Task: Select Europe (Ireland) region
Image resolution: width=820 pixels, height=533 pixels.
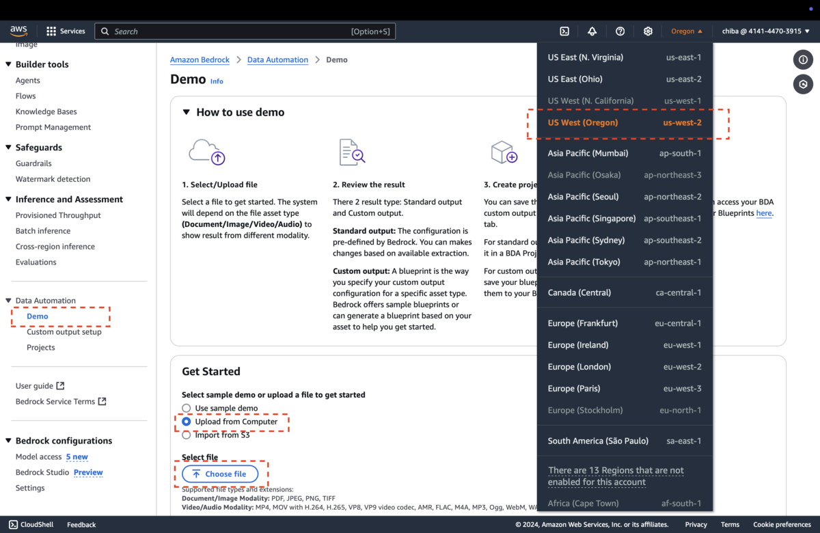Action: 625,345
